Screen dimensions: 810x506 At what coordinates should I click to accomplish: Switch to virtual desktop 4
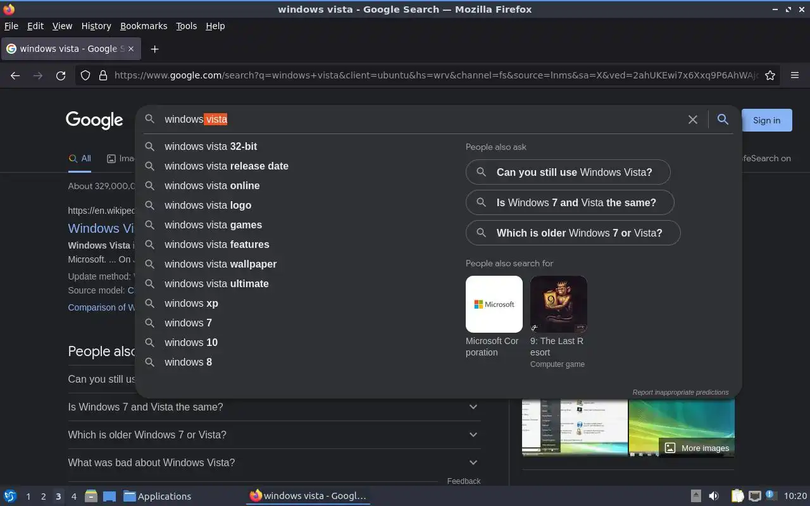pyautogui.click(x=73, y=497)
